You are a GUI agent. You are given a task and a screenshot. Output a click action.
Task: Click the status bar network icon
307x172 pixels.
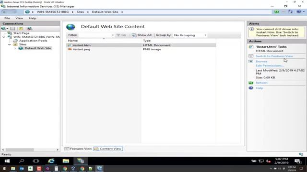[x=301, y=154]
